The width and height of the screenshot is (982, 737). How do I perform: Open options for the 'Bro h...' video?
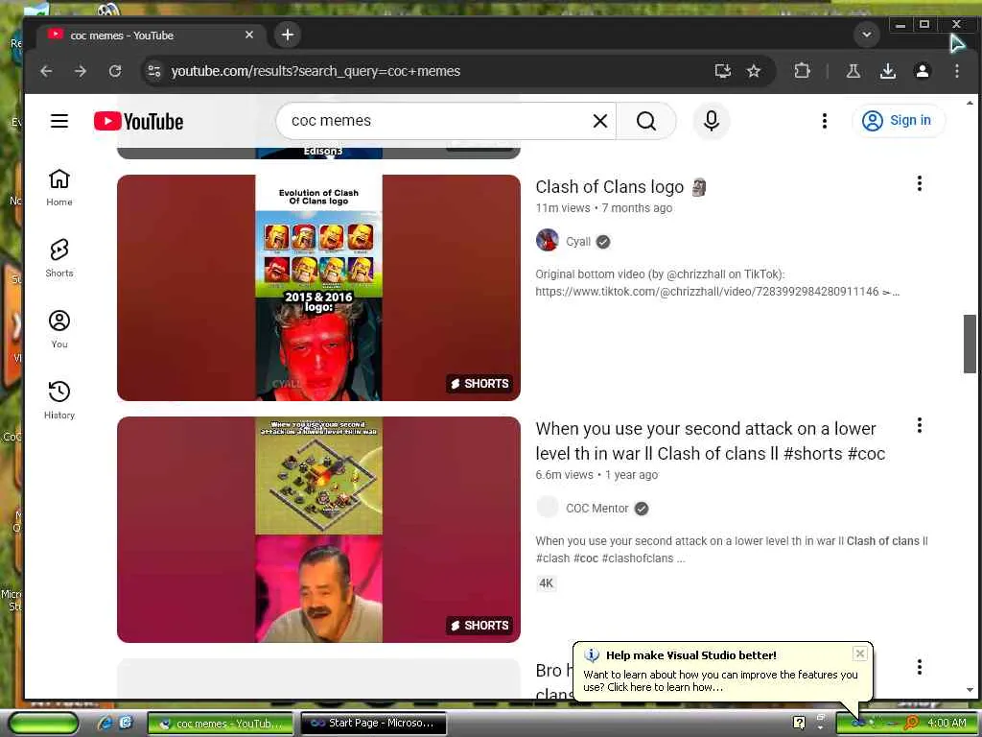pos(919,667)
